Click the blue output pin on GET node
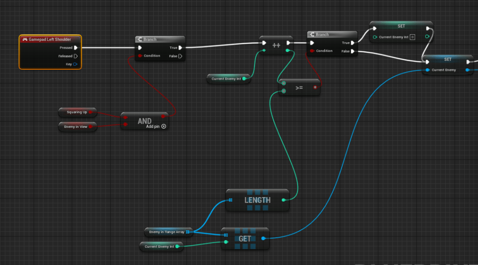 263,238
